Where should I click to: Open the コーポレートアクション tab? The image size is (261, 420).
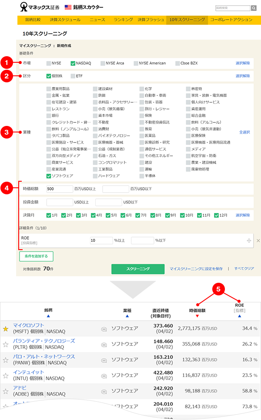pos(231,20)
